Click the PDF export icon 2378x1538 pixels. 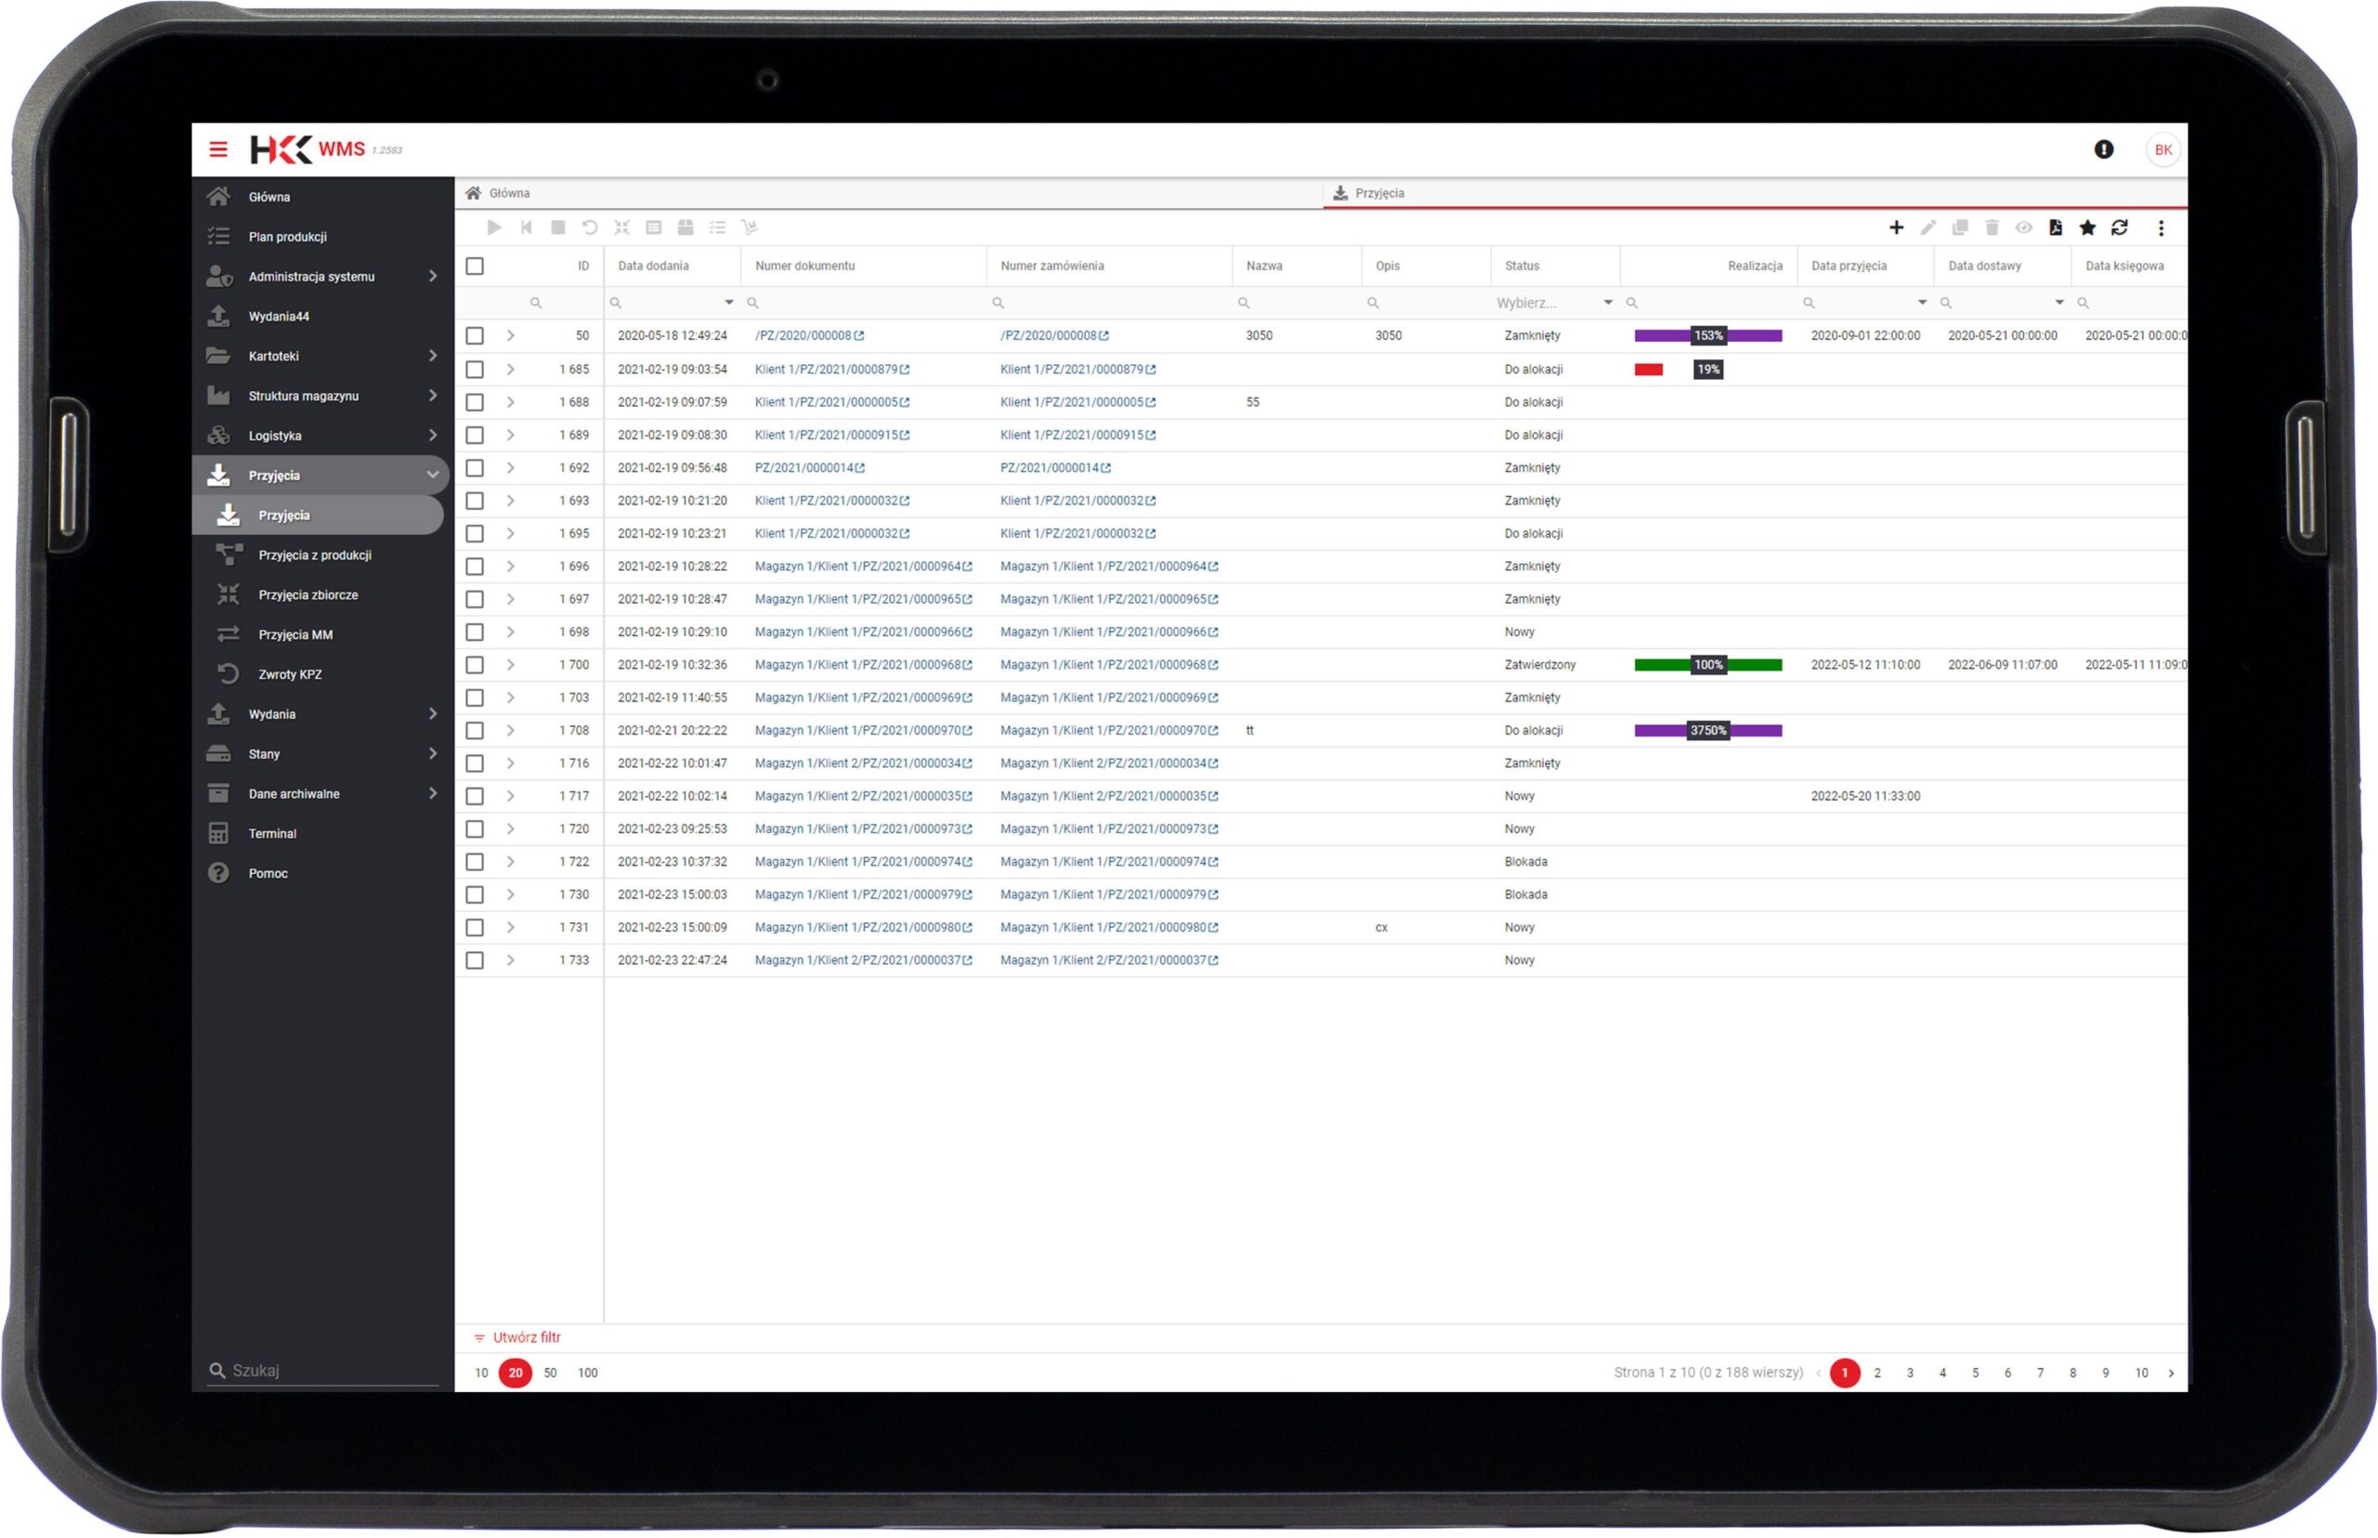[x=2055, y=228]
